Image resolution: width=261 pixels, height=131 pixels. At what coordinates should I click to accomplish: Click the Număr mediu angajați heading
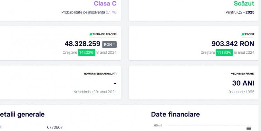(100, 74)
